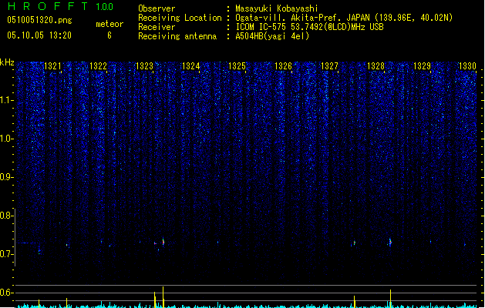Click the tallest yellow power spike below 1323
Viewport: 485px width, 308px height.
point(163,297)
